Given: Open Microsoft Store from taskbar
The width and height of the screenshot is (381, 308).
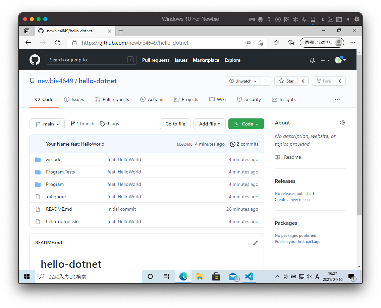Looking at the screenshot, I should (x=216, y=277).
